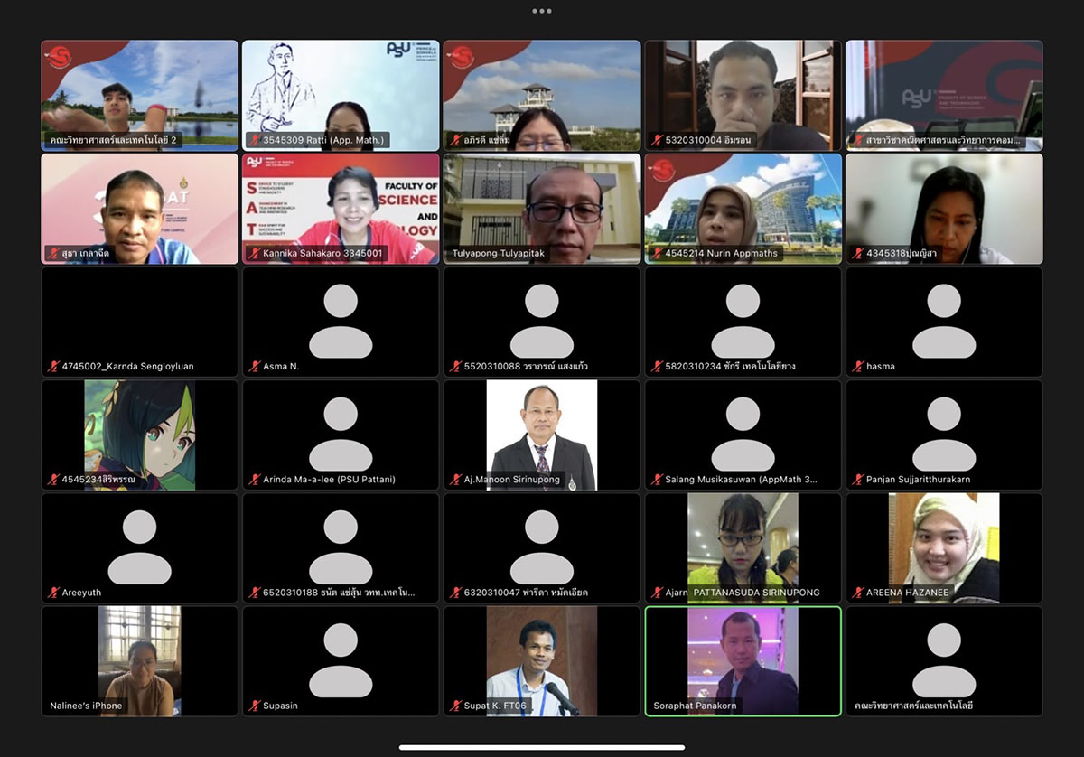This screenshot has height=757, width=1084.
Task: Click muted mic icon beside Asma N.
Action: pos(255,367)
